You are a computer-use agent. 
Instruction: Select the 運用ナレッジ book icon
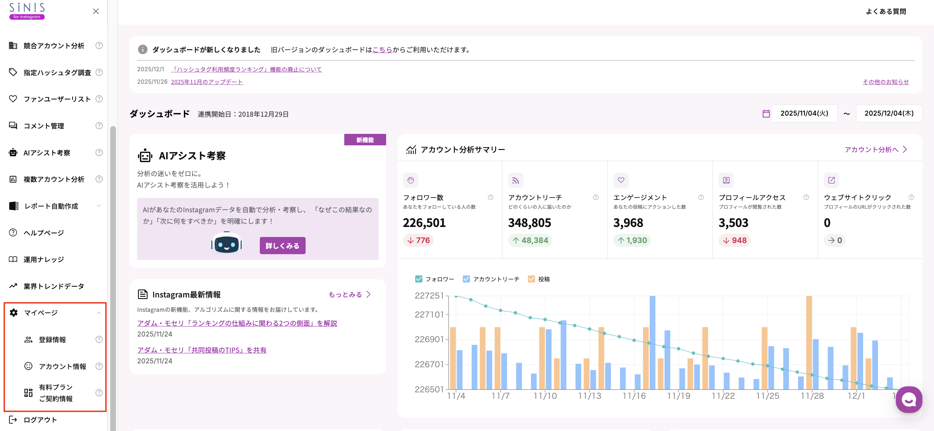(12, 259)
